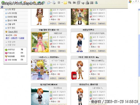Image resolution: width=140 pixels, height=105 pixels.
Task: Click heart wishlist icon on princess card
Action: coord(51,44)
